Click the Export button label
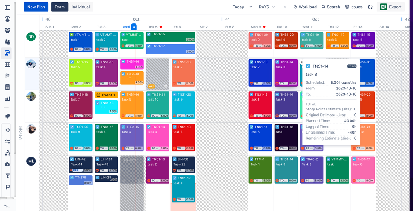 pos(395,7)
